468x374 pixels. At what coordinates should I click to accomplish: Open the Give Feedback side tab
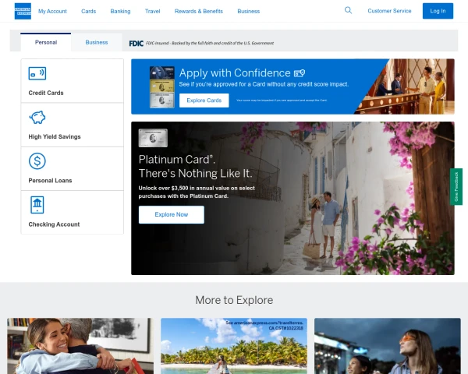[456, 187]
